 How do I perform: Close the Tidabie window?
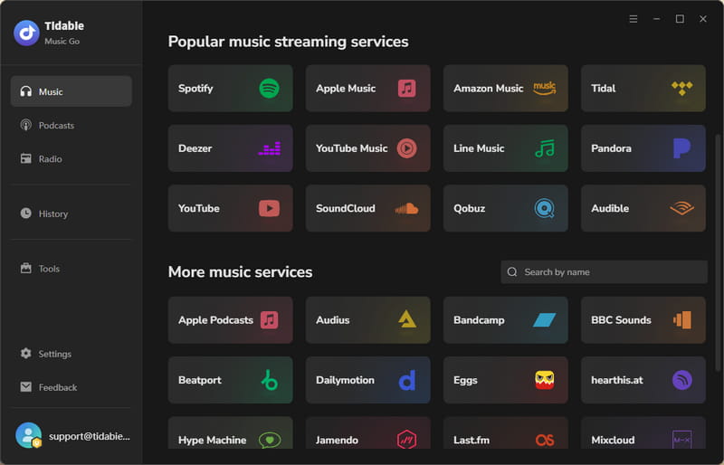pyautogui.click(x=703, y=19)
